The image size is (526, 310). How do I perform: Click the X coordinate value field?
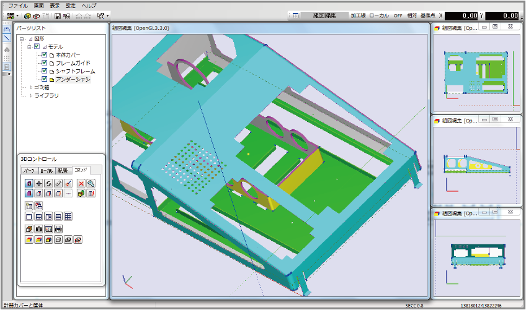(x=461, y=15)
